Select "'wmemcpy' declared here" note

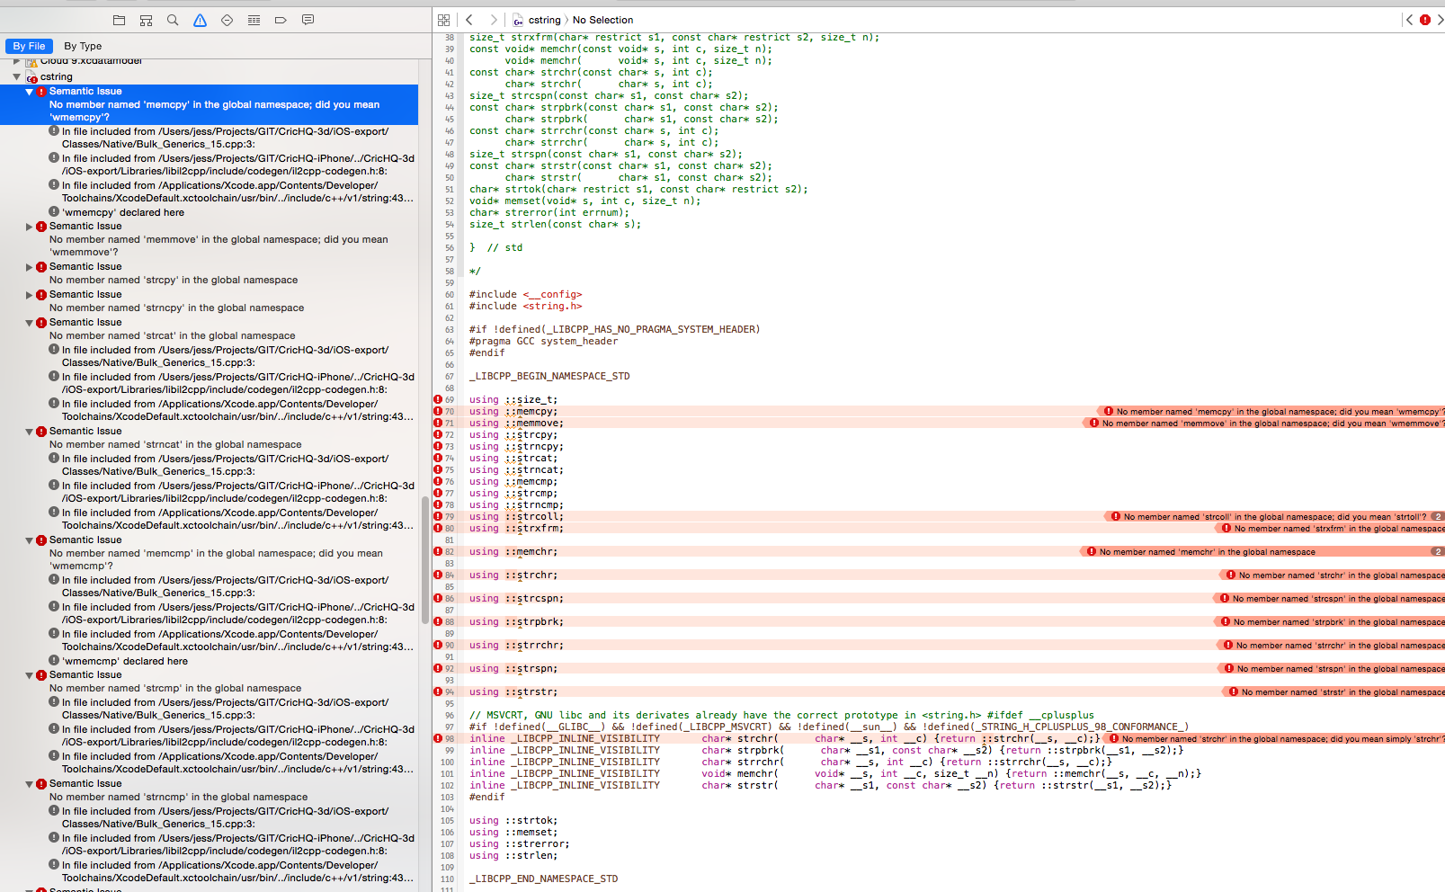point(123,213)
